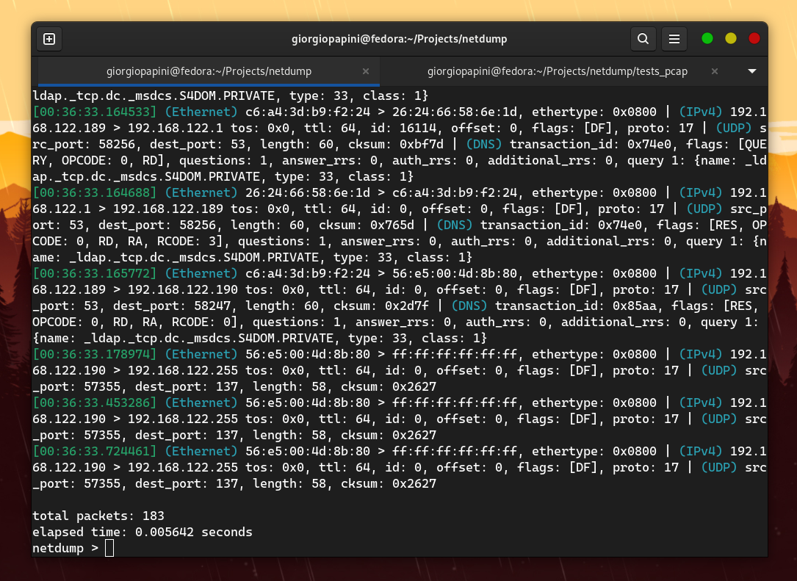Click timestamp [00:36:33.164533]

click(95, 112)
